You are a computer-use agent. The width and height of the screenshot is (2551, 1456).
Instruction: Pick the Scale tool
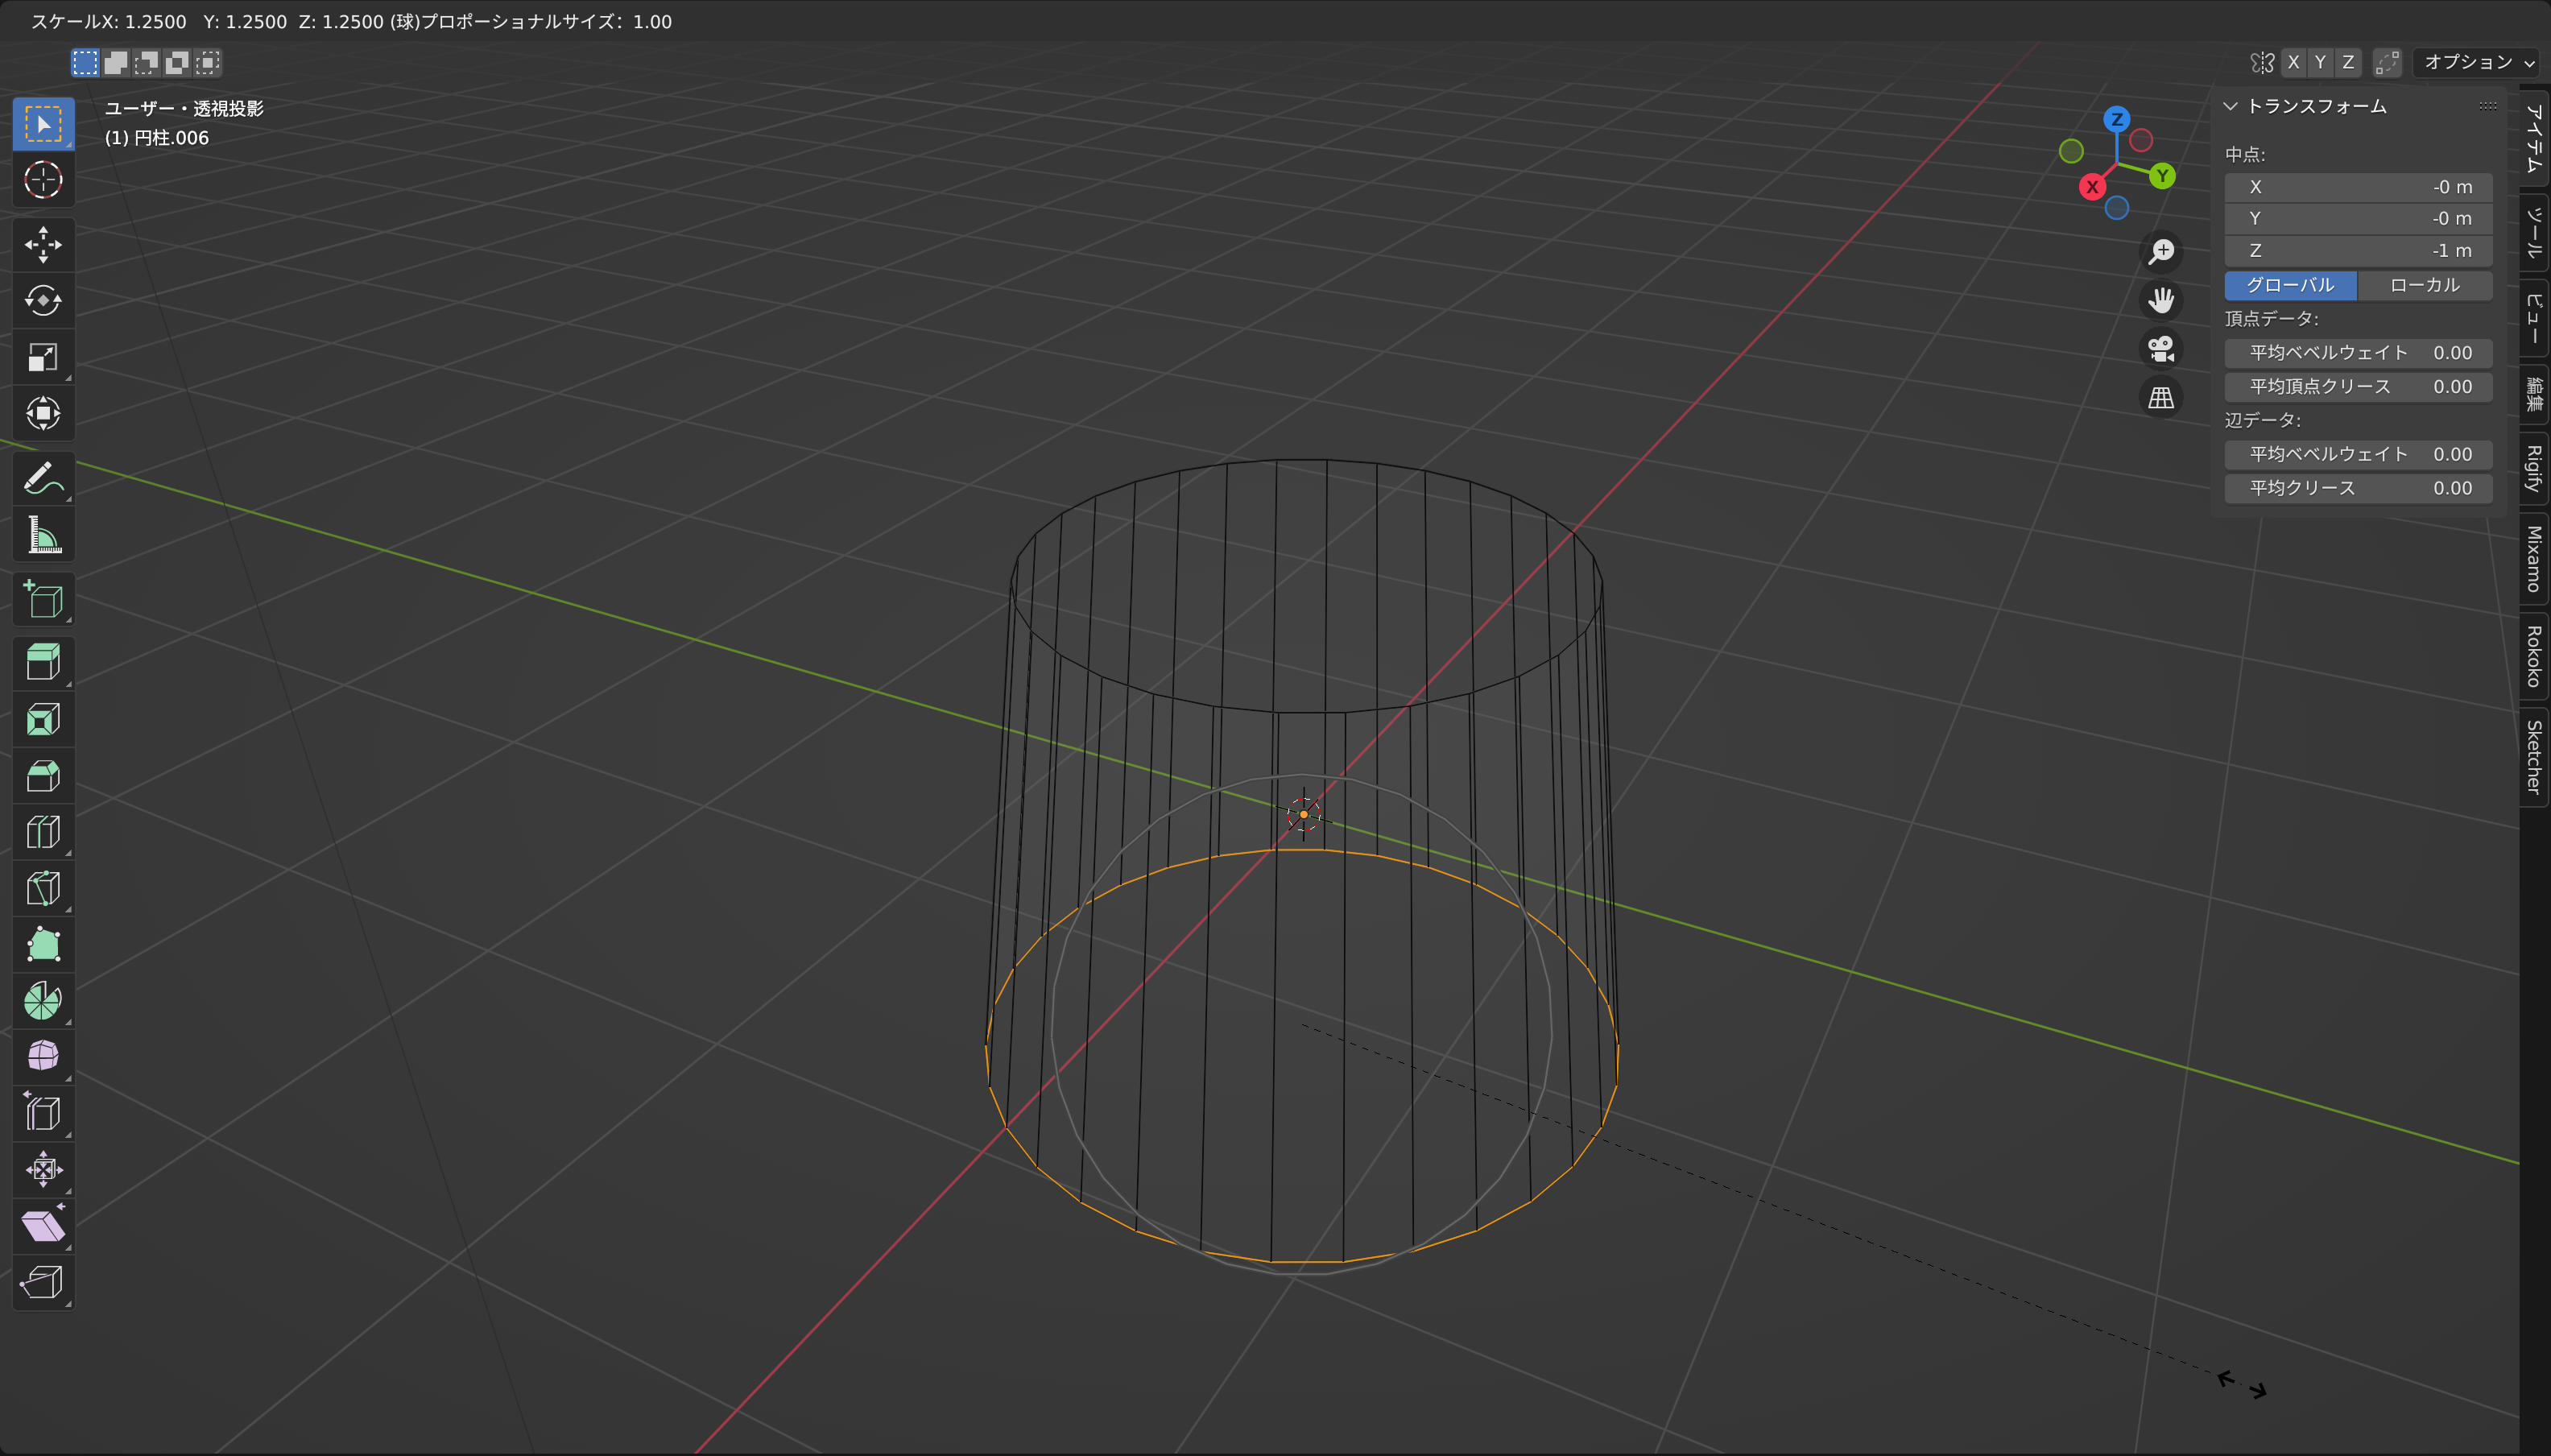coord(43,357)
